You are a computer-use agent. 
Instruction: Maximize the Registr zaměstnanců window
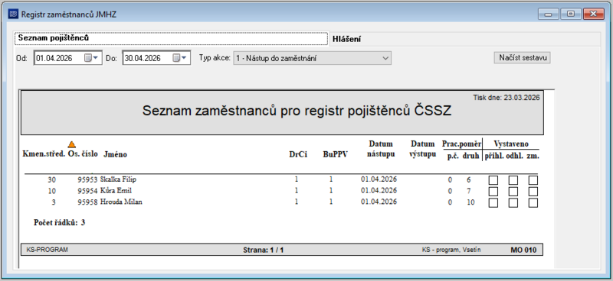point(570,14)
